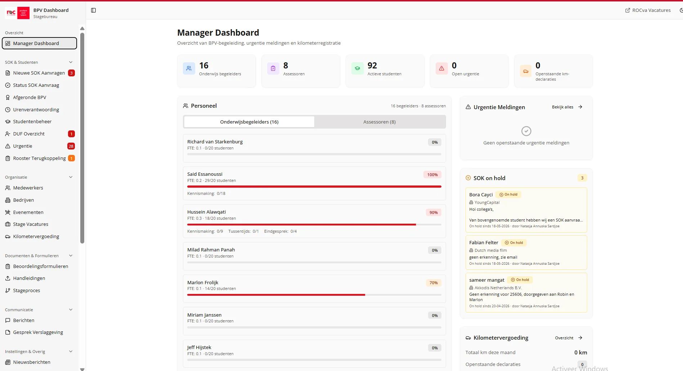Switch to Assessoren (8) tab
683x371 pixels.
pyautogui.click(x=379, y=122)
